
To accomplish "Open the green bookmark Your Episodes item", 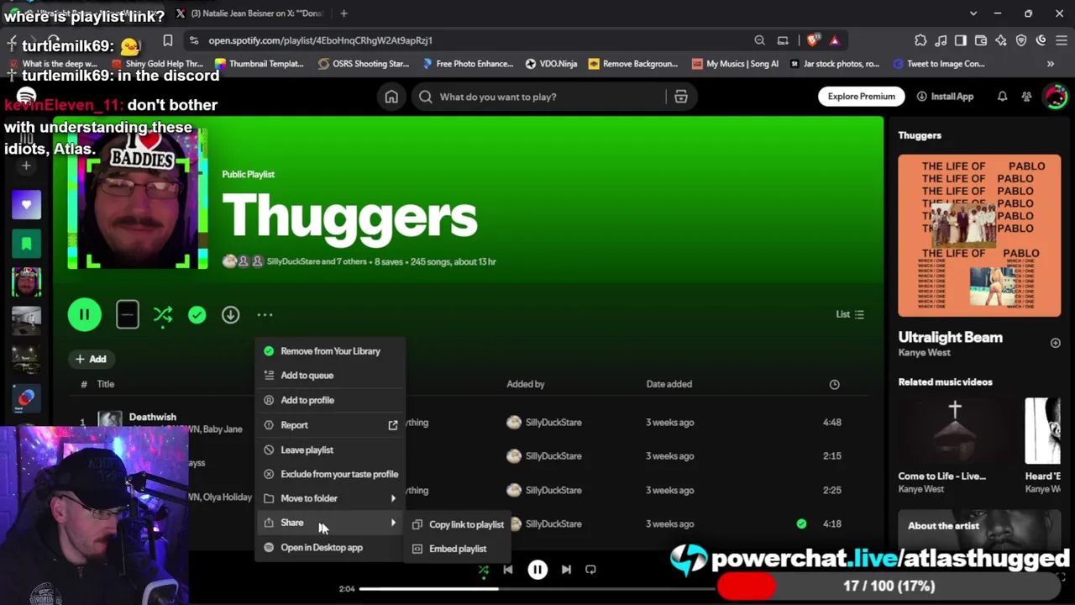I will pyautogui.click(x=26, y=244).
